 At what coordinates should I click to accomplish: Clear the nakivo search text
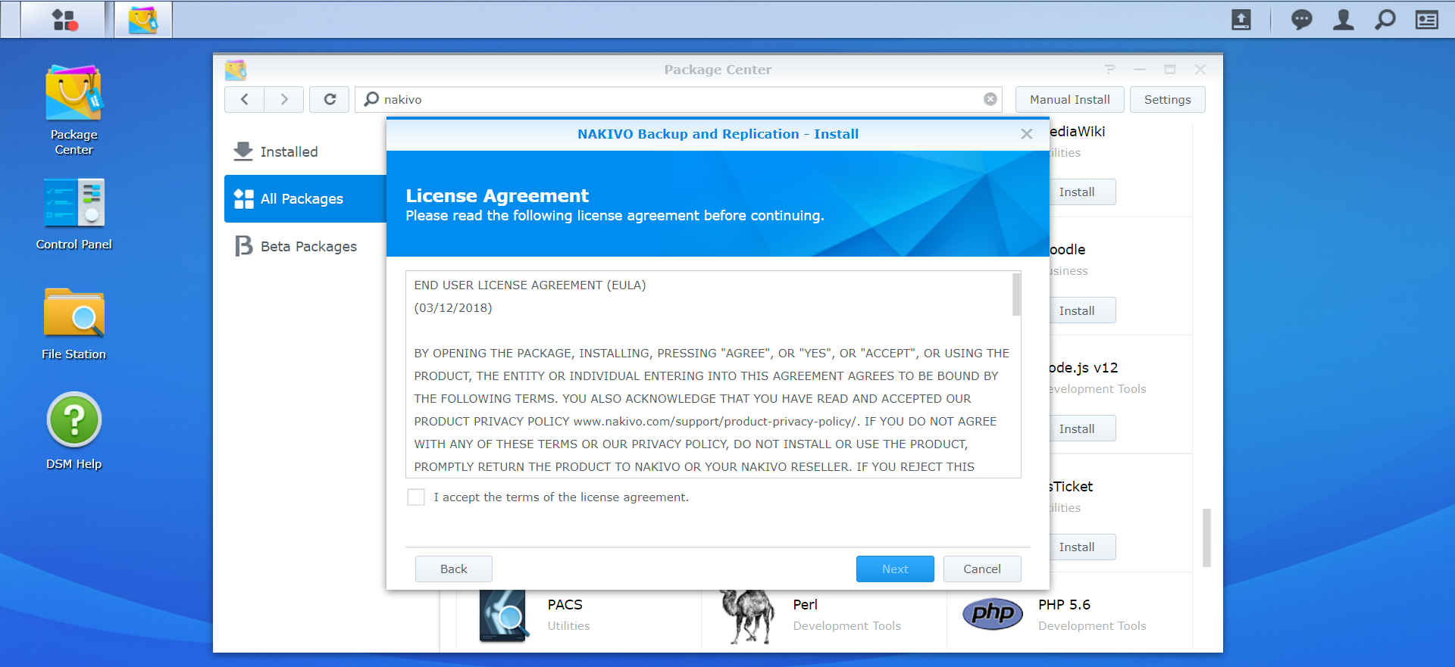click(x=990, y=99)
